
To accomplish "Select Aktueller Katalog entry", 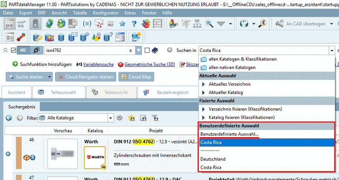I will tap(226, 92).
